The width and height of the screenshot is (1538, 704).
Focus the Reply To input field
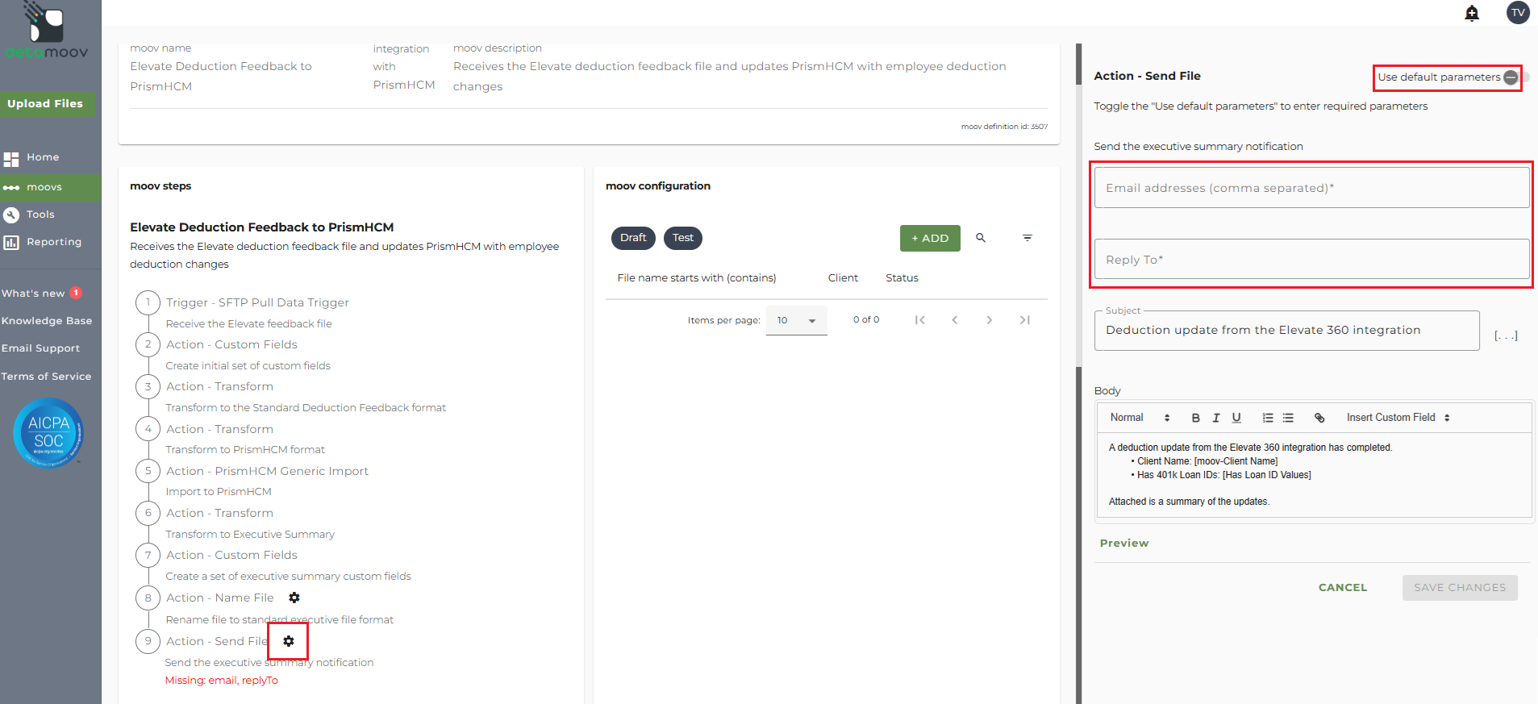point(1311,260)
